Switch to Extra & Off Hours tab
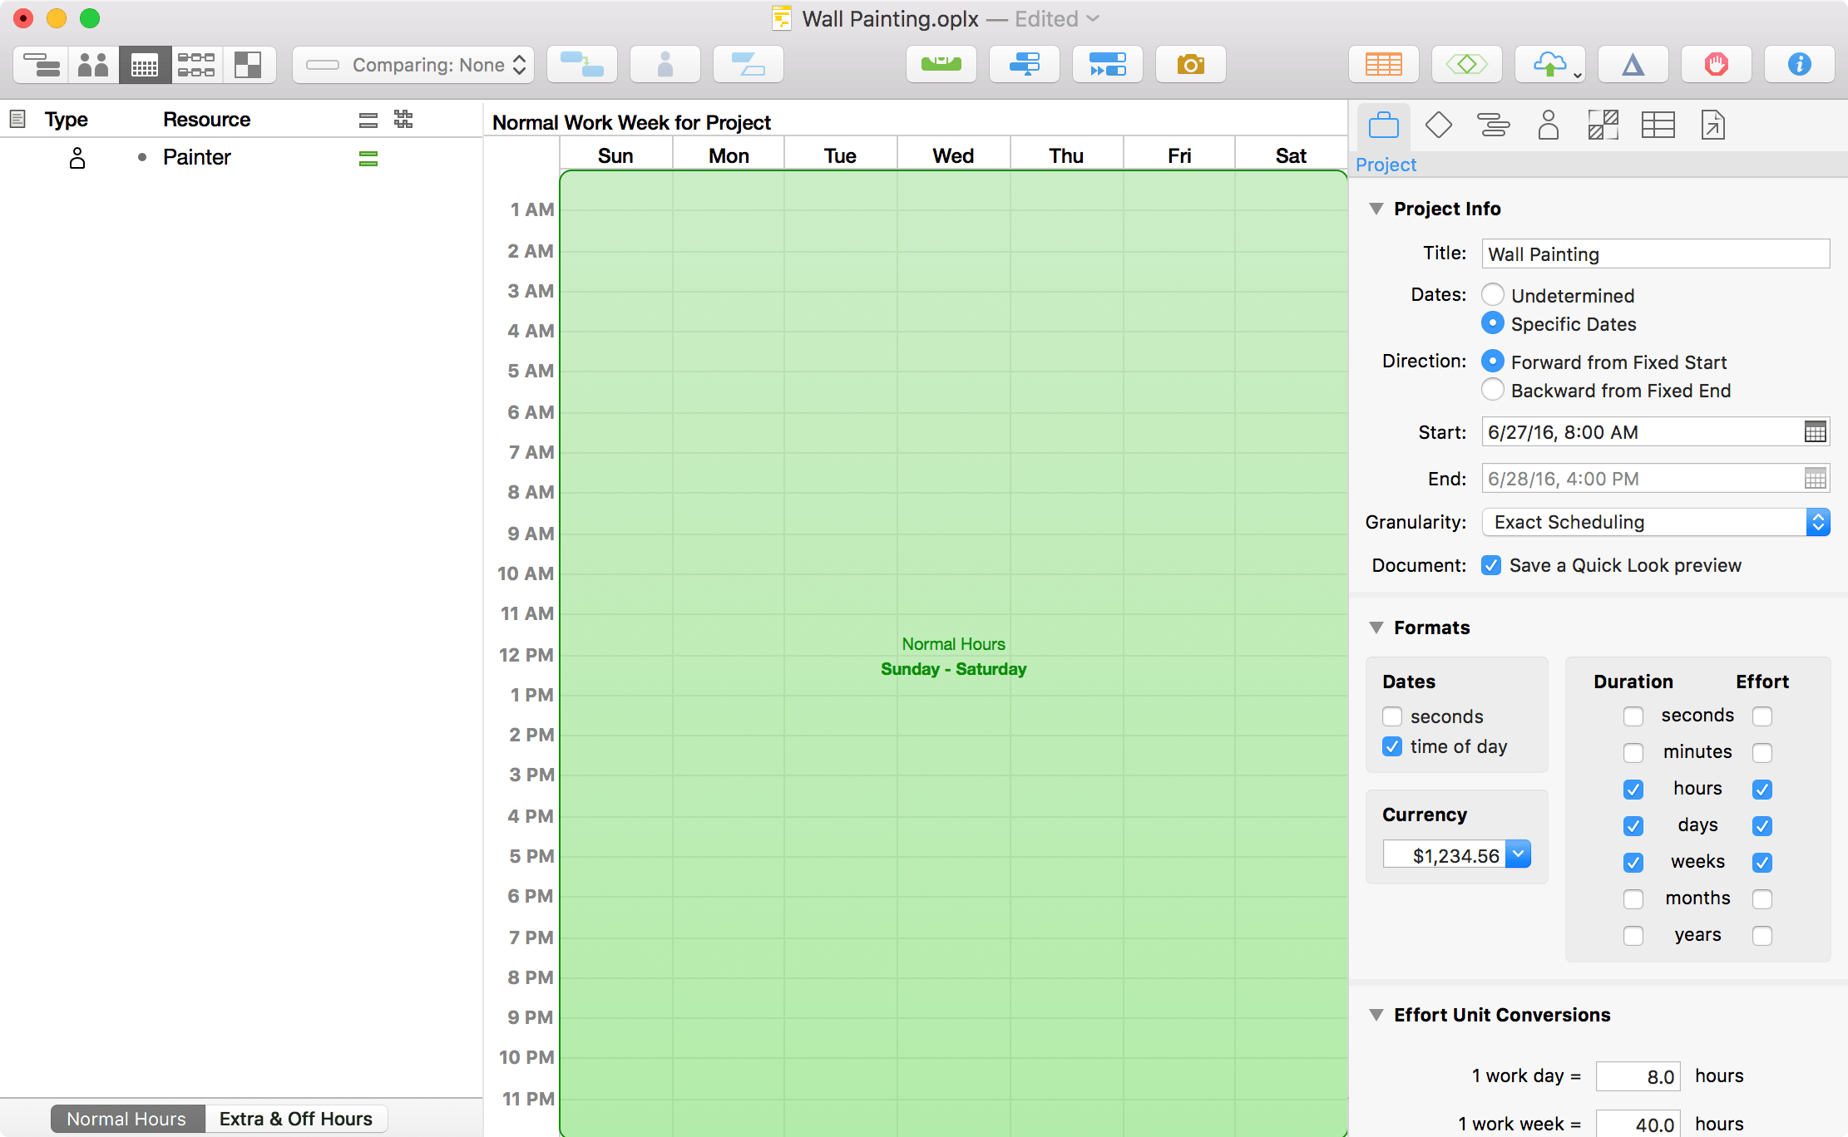This screenshot has width=1848, height=1137. pyautogui.click(x=297, y=1117)
